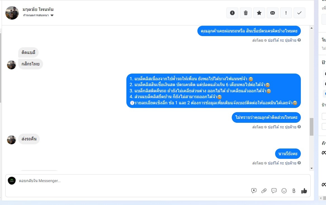
Task: Flag conversation as priority with exclamation mark
Action: tap(286, 13)
